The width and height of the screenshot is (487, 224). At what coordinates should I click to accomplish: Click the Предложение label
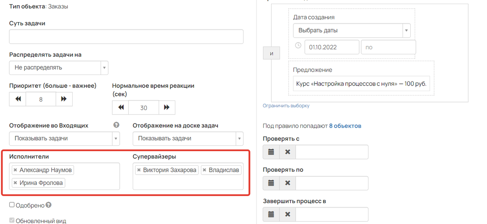tap(312, 70)
